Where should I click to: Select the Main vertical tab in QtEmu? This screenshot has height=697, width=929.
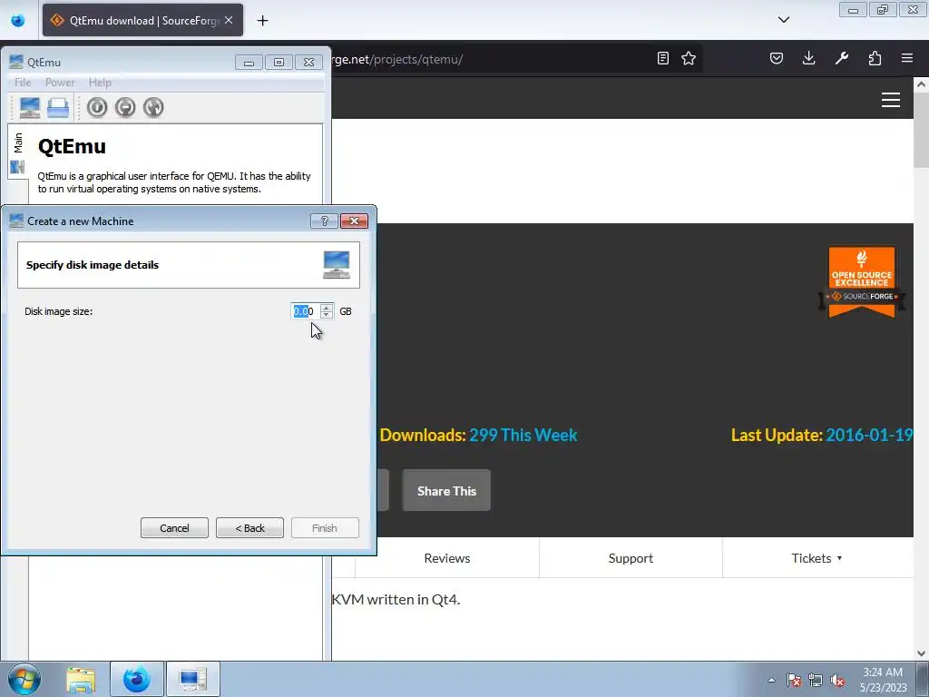18,152
